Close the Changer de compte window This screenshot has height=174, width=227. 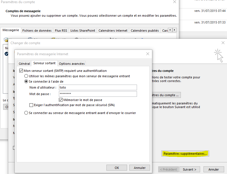coord(223,43)
